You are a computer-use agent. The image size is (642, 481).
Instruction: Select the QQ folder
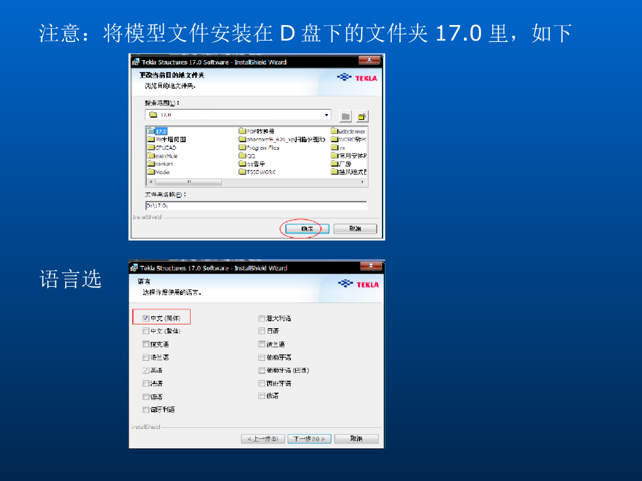tap(247, 156)
